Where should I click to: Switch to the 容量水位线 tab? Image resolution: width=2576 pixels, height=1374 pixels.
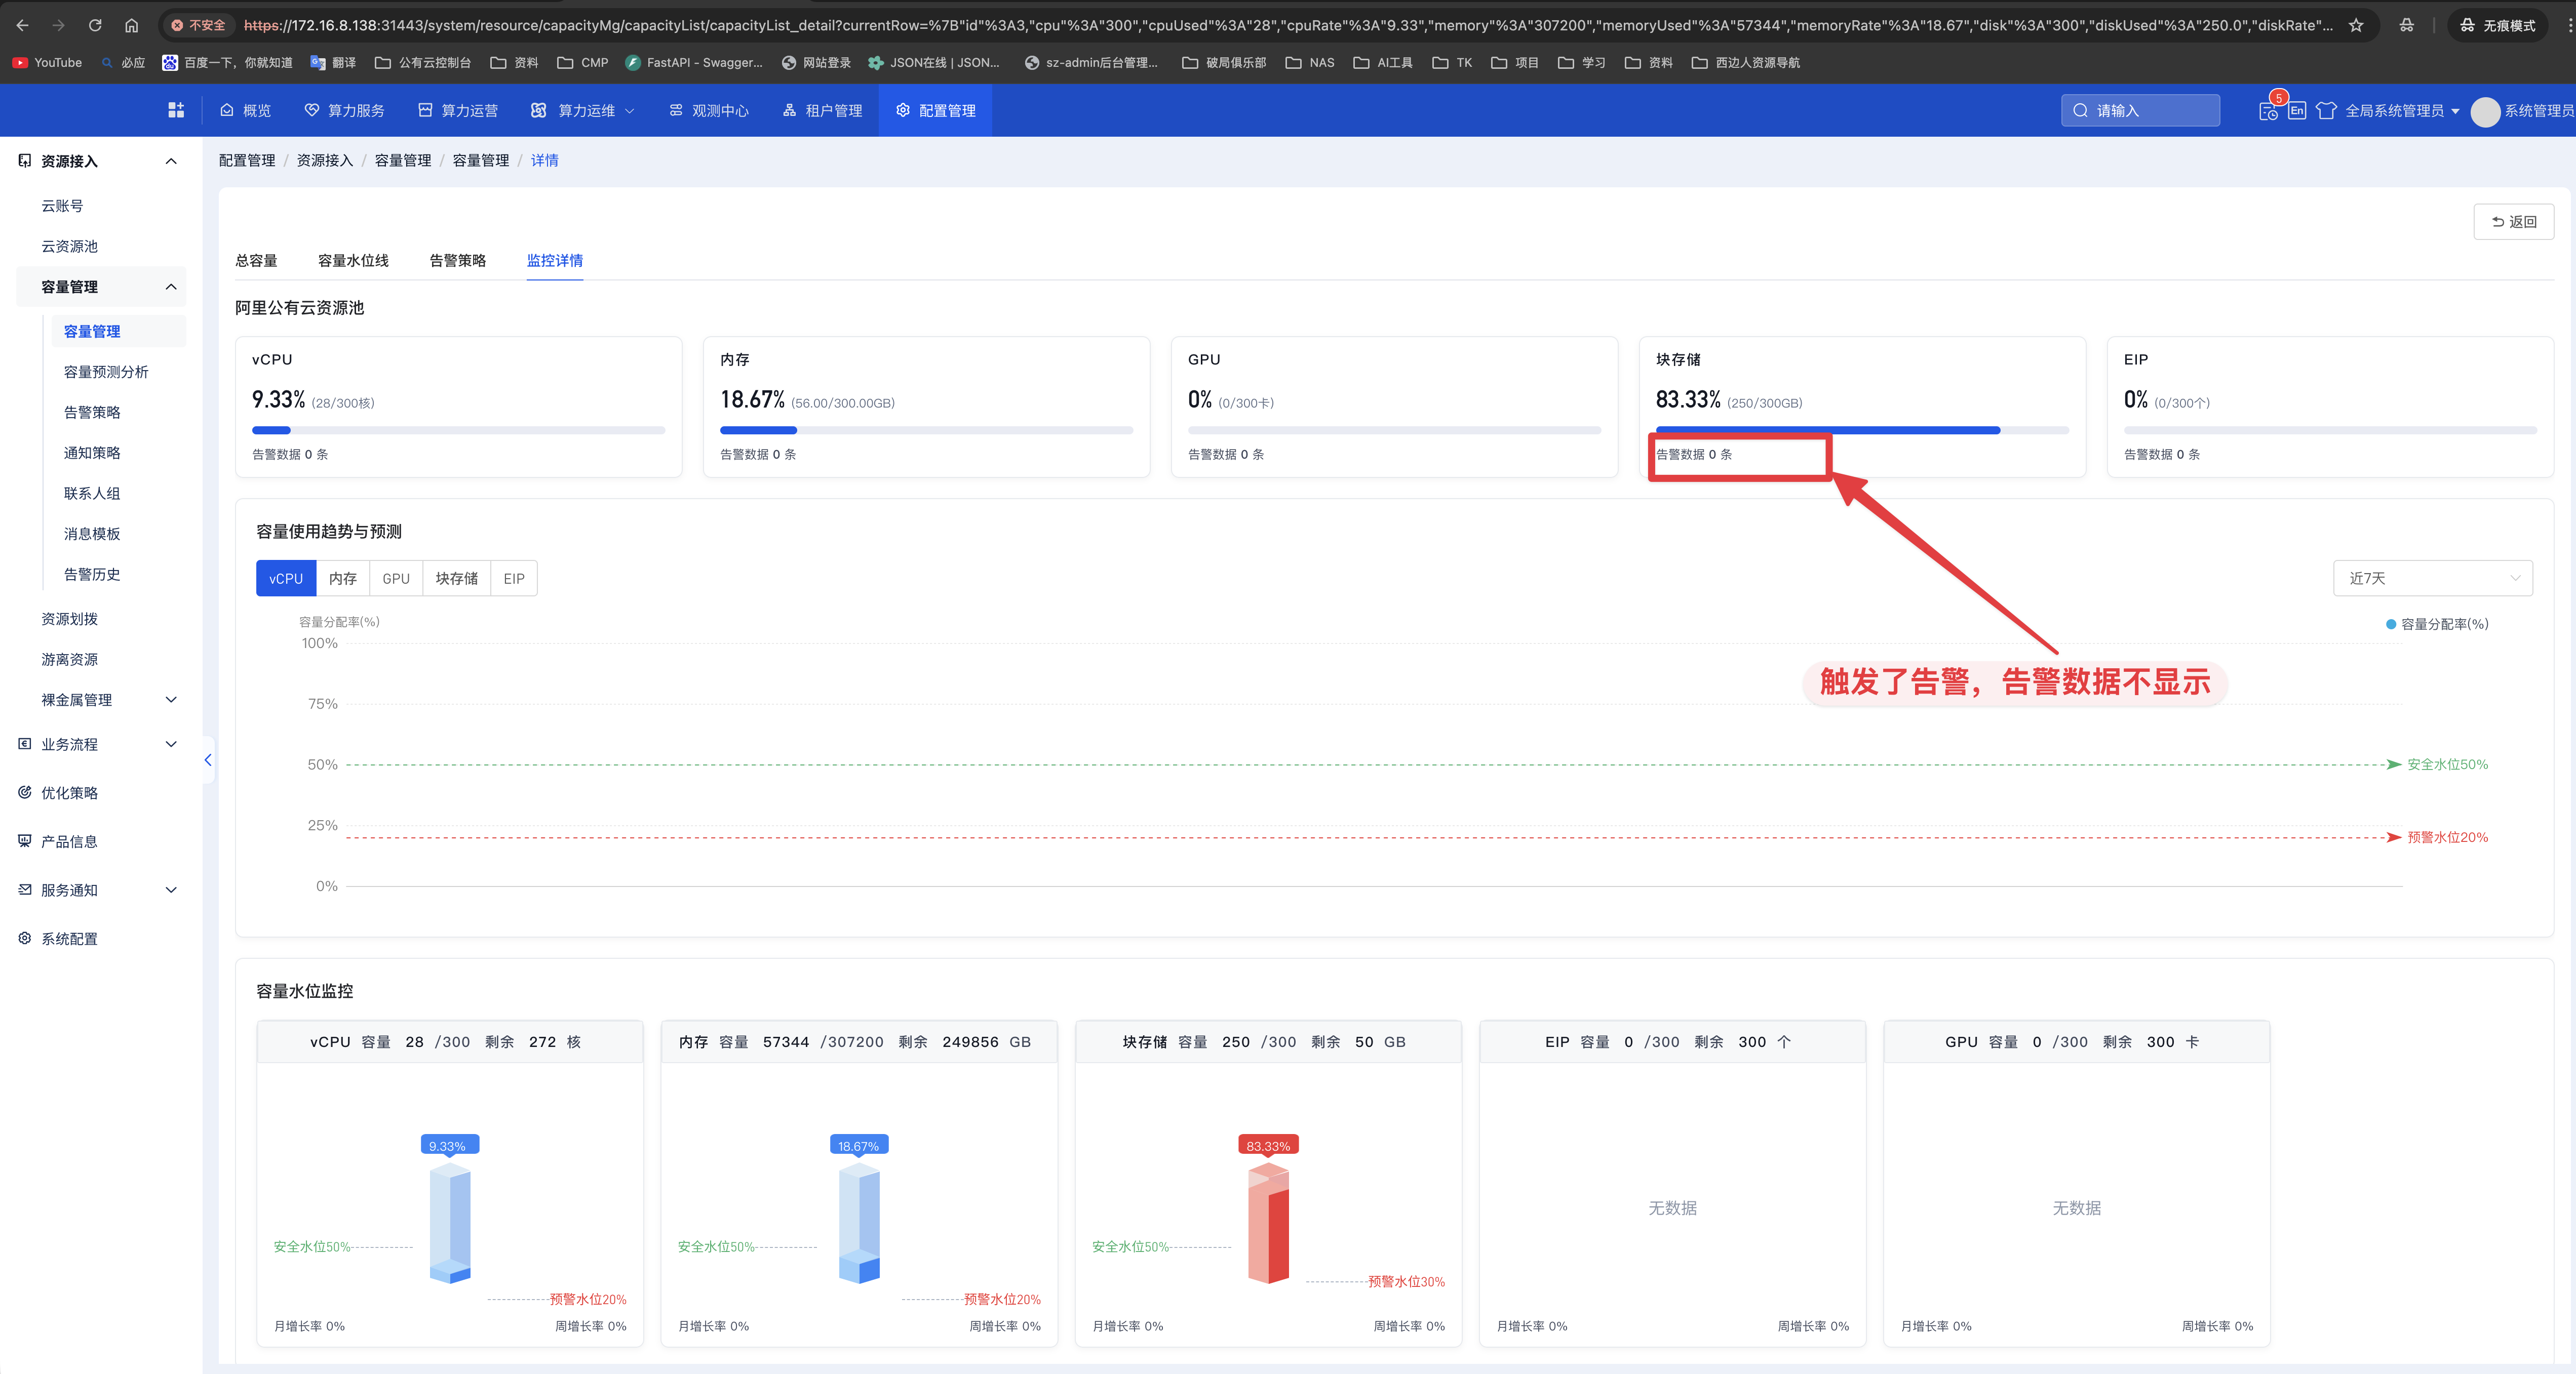point(353,261)
